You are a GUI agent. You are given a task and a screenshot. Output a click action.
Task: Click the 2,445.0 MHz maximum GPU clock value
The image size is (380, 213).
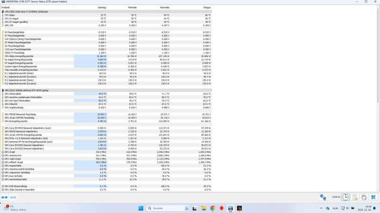(163, 152)
